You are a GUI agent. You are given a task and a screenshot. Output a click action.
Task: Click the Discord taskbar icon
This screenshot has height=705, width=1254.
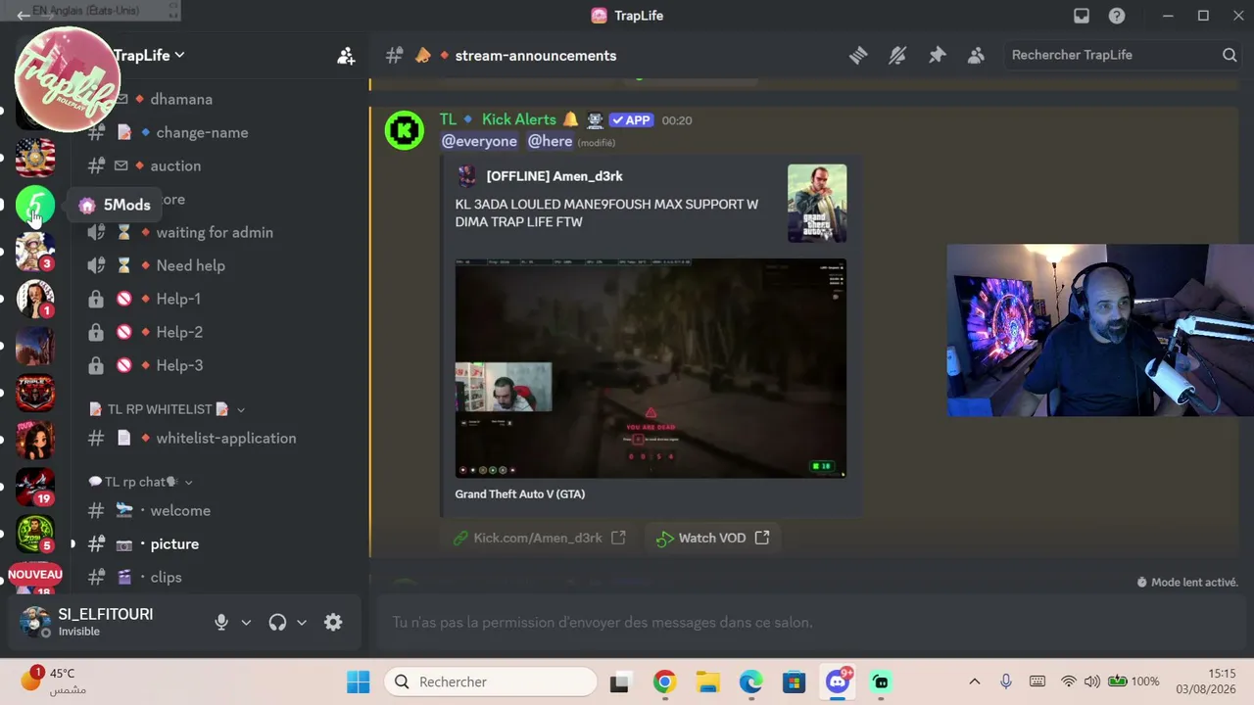pos(838,681)
